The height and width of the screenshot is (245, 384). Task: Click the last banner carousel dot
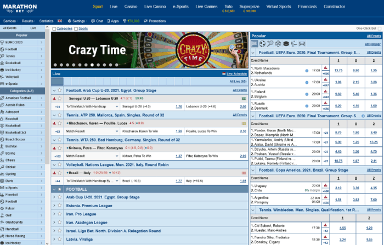[x=116, y=65]
